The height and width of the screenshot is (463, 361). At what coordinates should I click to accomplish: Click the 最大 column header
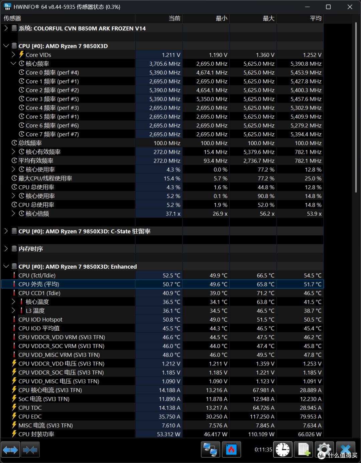coord(253,18)
